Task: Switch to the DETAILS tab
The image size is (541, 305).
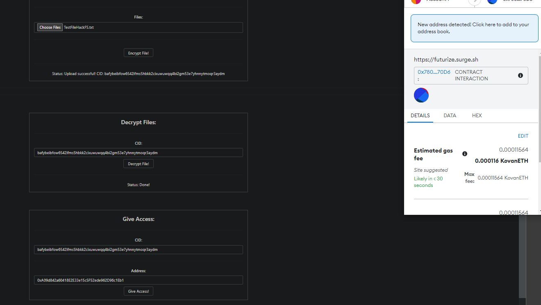Action: click(420, 116)
